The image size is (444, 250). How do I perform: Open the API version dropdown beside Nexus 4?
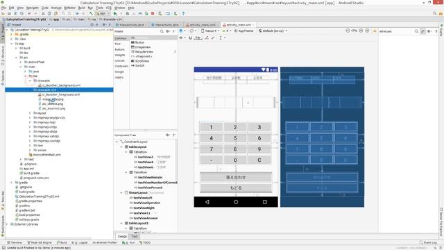pos(227,31)
